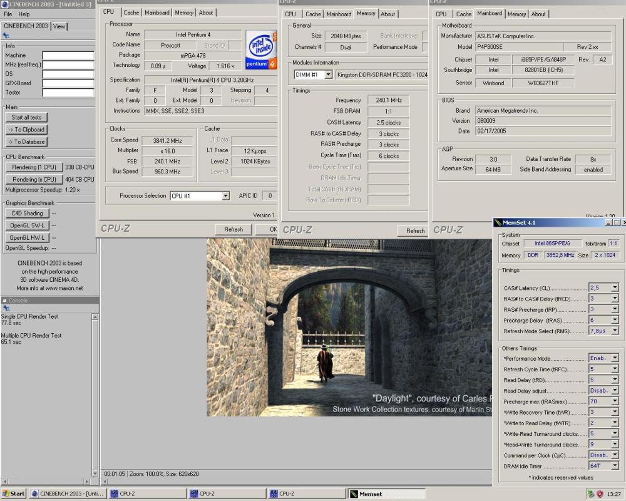Viewport: 626px width, 501px height.
Task: Open the Processor Selection CPU #1 dropdown
Action: [x=225, y=196]
